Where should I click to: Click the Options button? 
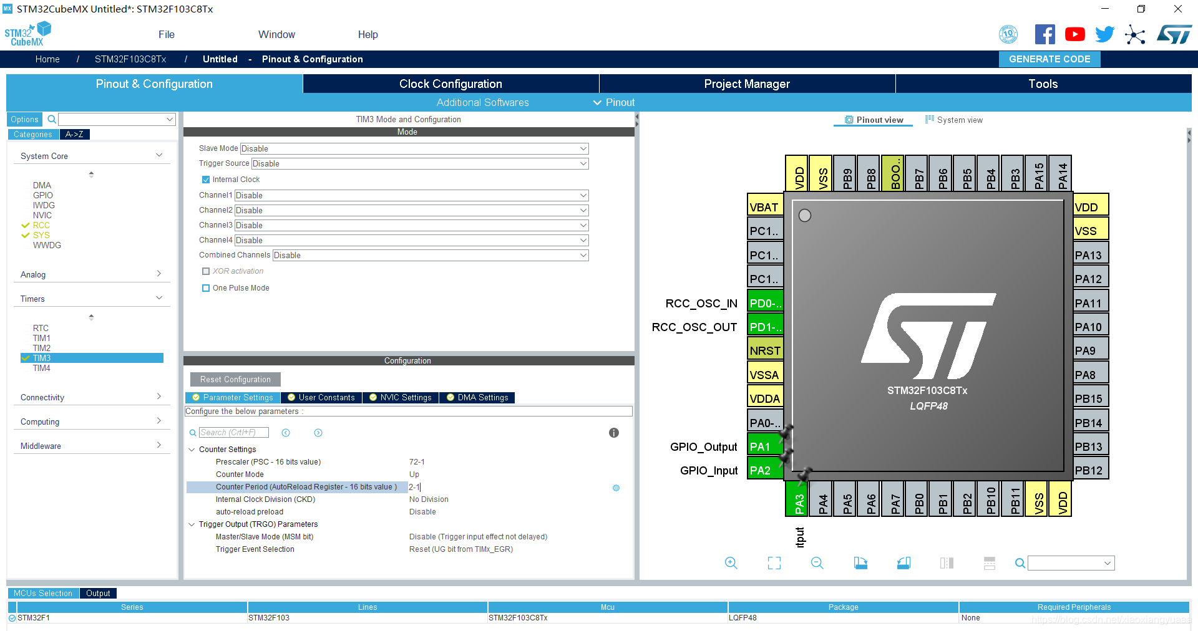[24, 119]
